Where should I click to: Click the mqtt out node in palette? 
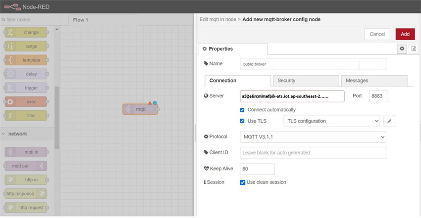[26, 166]
